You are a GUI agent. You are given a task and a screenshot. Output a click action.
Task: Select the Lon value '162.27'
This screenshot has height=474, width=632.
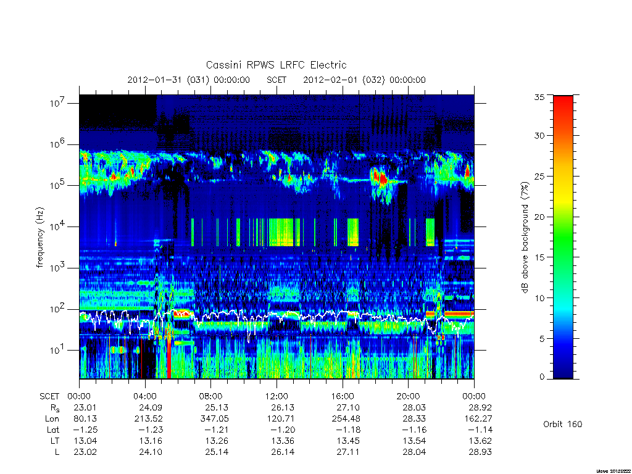478,419
